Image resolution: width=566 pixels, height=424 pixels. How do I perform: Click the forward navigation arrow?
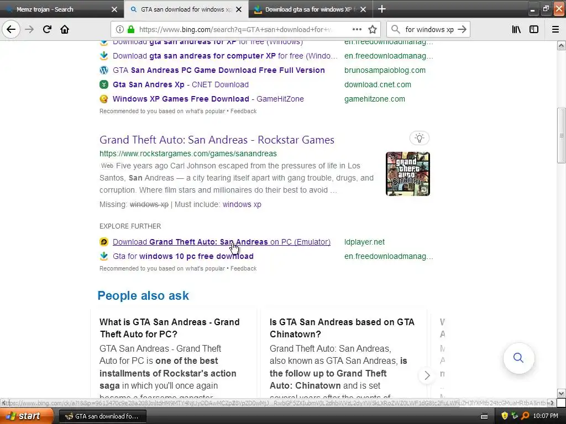click(29, 29)
